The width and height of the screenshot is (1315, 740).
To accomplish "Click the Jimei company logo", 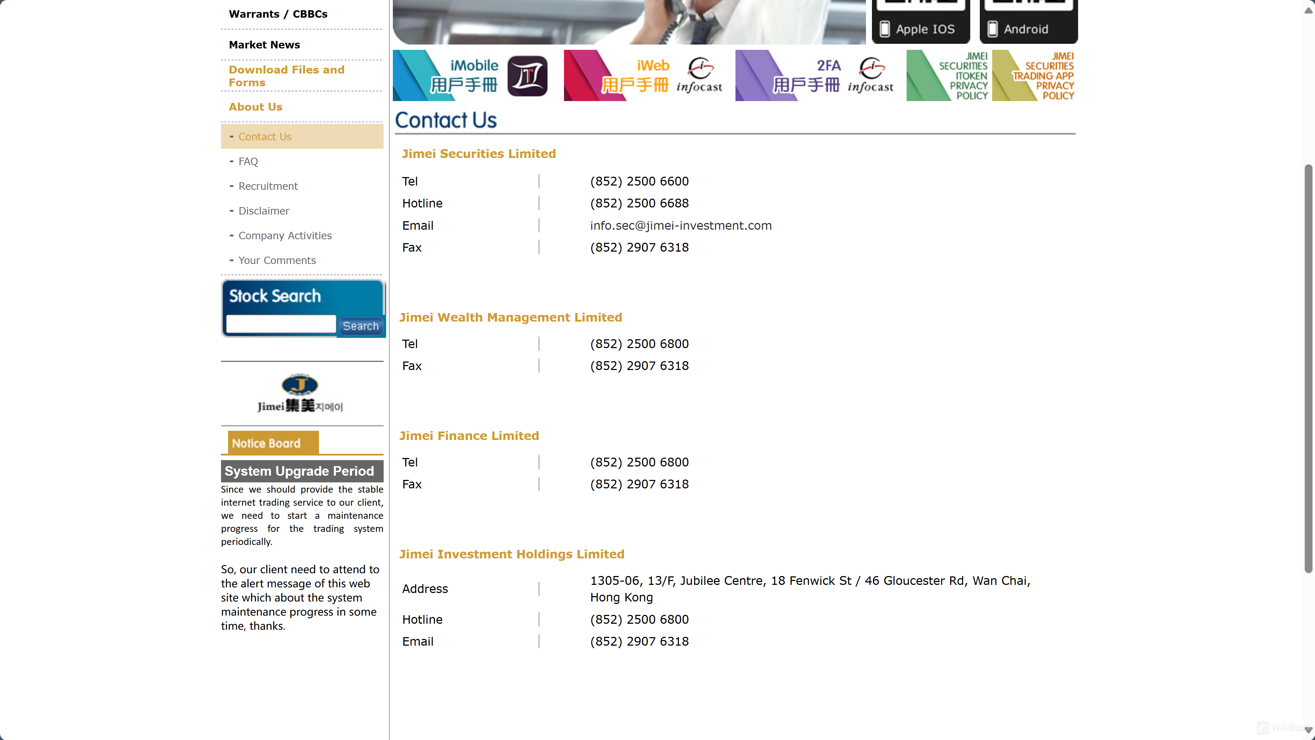I will 301,393.
